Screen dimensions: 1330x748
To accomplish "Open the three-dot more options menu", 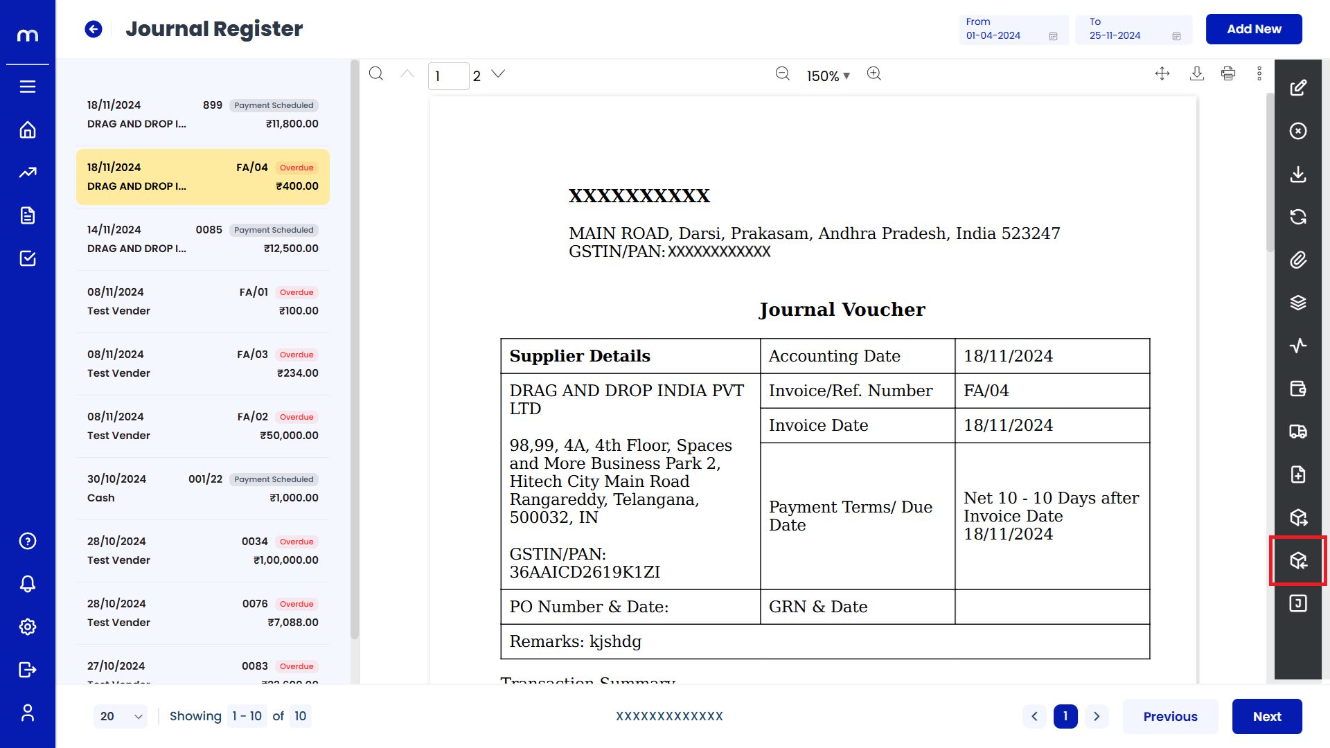I will click(1259, 74).
